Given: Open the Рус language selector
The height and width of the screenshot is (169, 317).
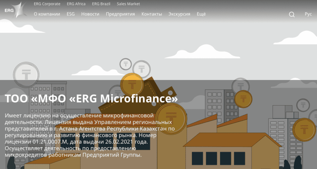Looking at the screenshot, I should click(308, 14).
